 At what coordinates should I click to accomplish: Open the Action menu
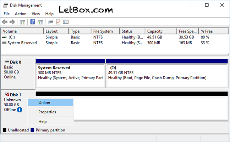coord(21,14)
